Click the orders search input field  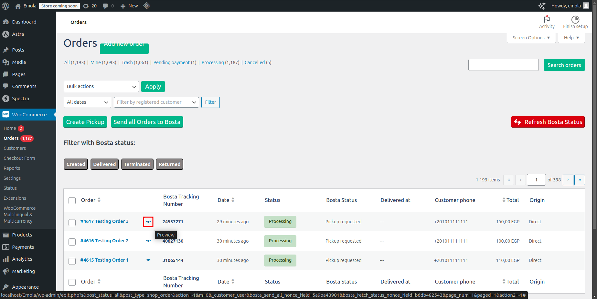[x=504, y=65]
